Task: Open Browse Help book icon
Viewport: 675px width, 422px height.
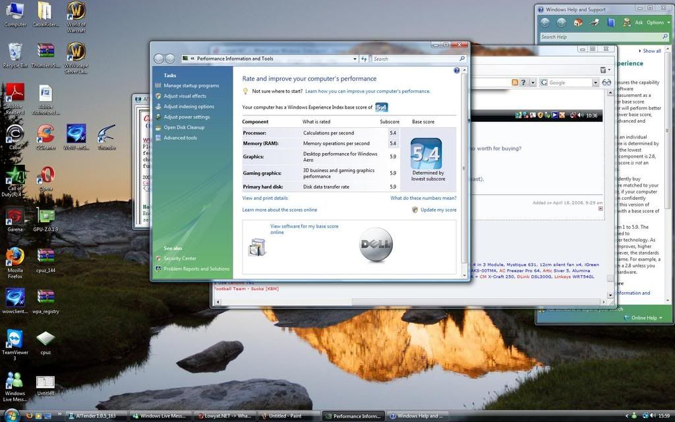Action: pyautogui.click(x=611, y=22)
